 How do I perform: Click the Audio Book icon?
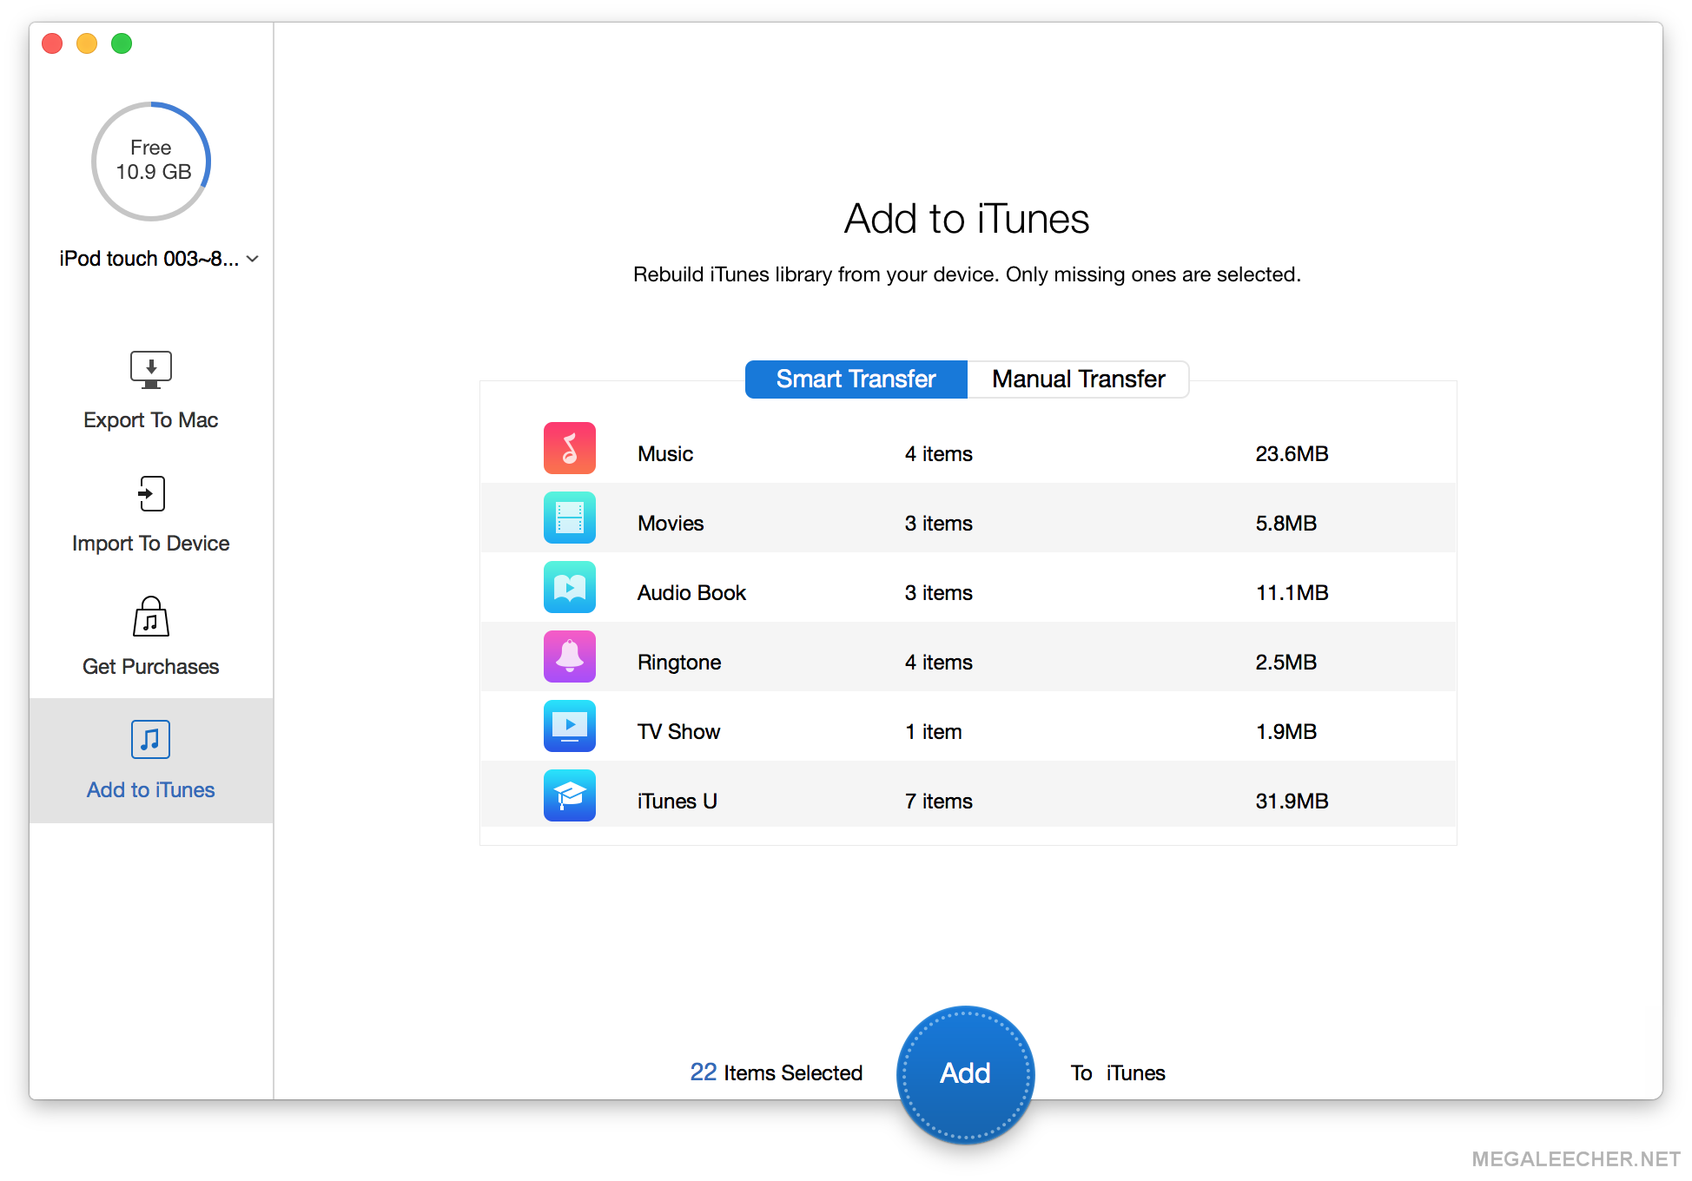coord(570,587)
